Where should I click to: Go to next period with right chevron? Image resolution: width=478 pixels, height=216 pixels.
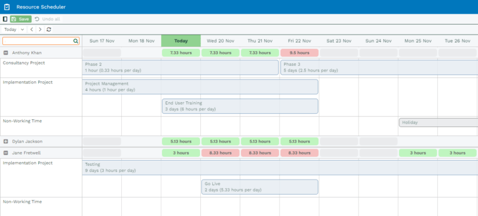[x=40, y=29]
